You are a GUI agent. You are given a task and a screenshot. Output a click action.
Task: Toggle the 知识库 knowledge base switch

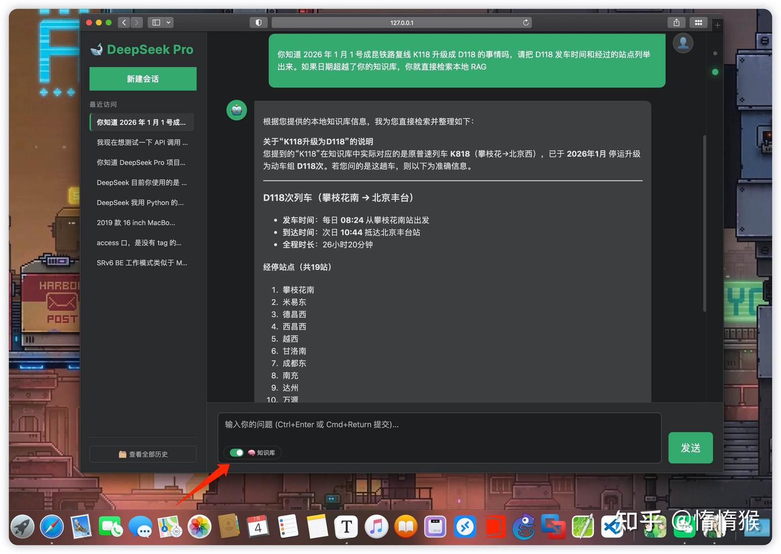coord(236,453)
